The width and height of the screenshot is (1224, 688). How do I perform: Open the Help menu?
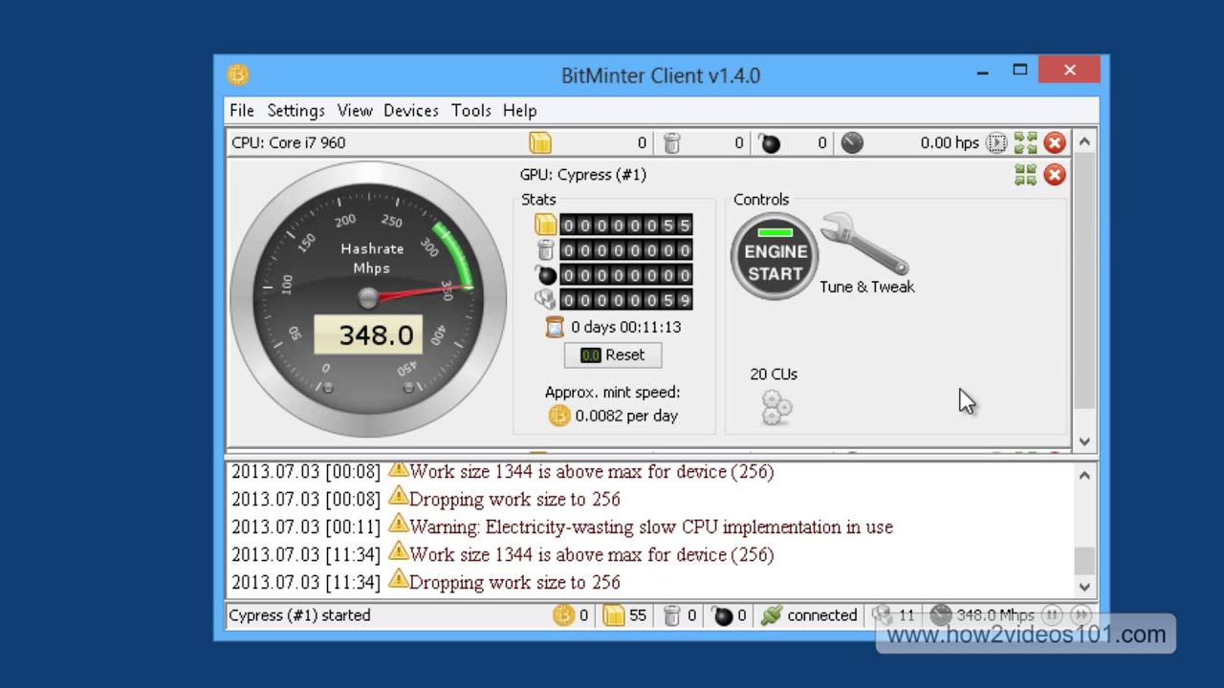(520, 111)
